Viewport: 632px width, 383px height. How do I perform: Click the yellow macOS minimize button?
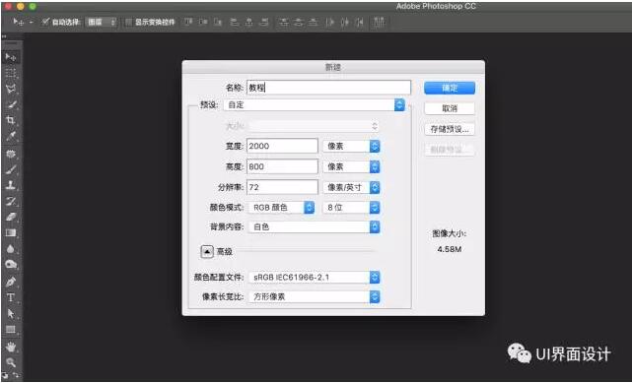tap(21, 7)
